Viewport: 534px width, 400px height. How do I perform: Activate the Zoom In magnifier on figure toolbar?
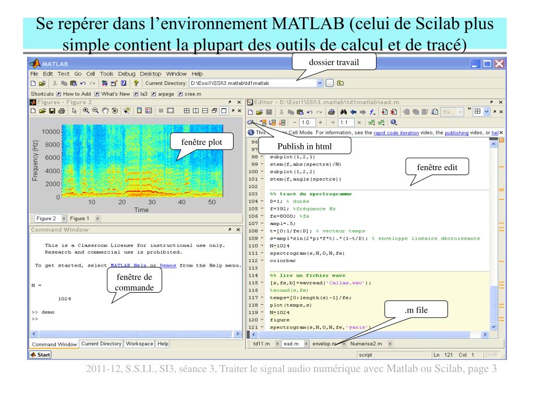point(86,110)
